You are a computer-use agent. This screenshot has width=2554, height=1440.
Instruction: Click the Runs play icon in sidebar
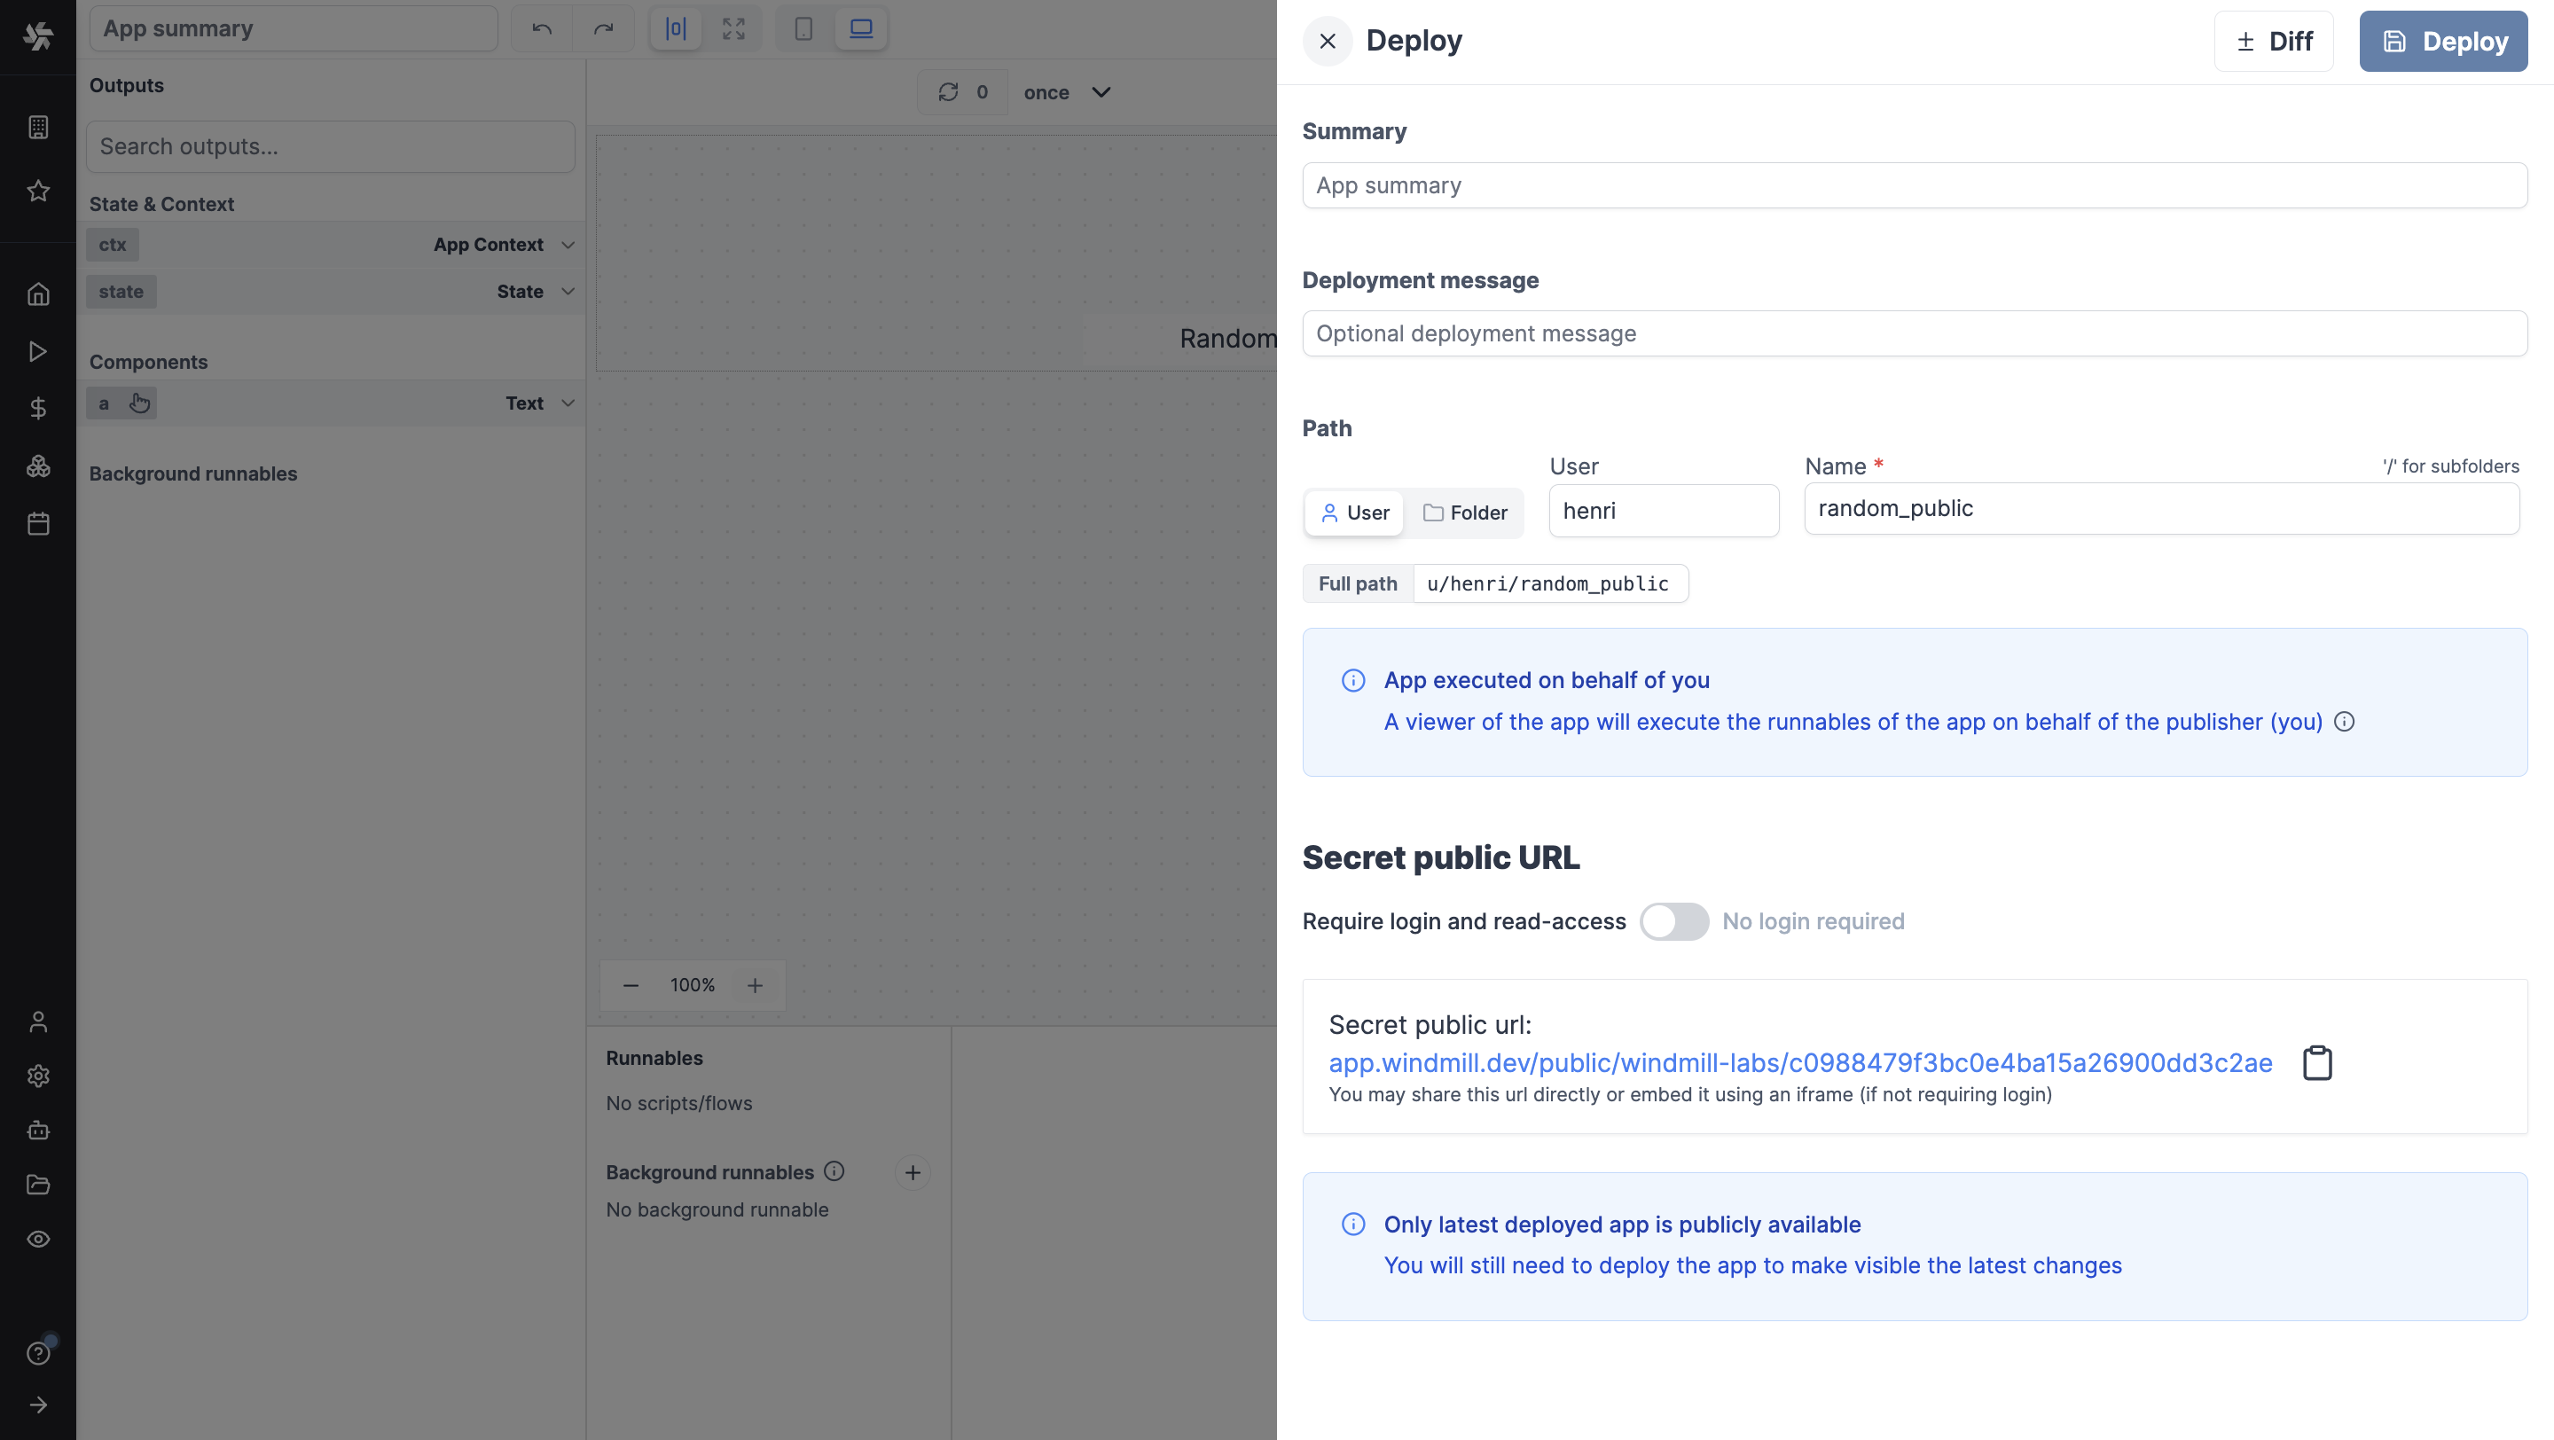coord(37,351)
